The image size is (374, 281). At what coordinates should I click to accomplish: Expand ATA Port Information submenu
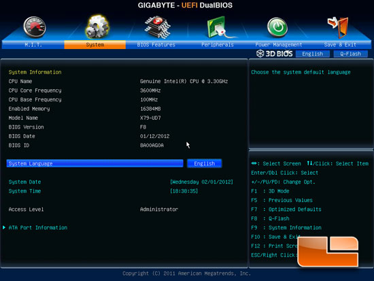[x=38, y=227]
